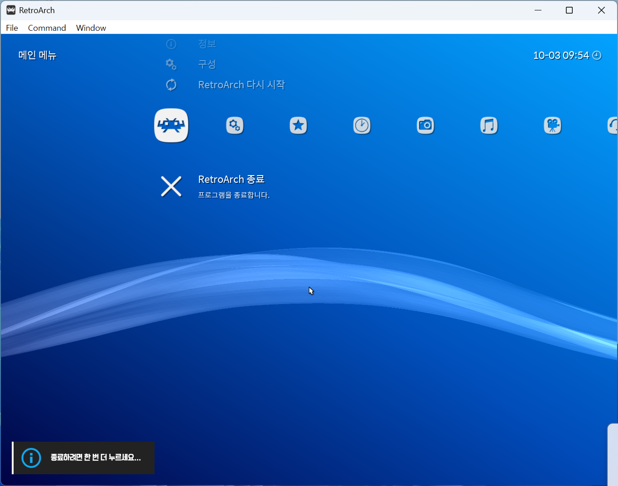Click the info circle icon beside 정보
Image resolution: width=618 pixels, height=486 pixels.
pyautogui.click(x=171, y=44)
